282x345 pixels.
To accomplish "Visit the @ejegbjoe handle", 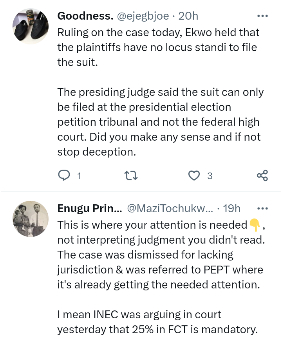I will [143, 16].
